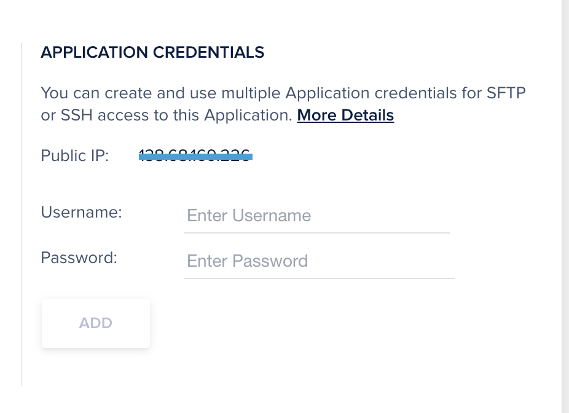
Task: Activate the disabled ADD button
Action: click(x=95, y=323)
